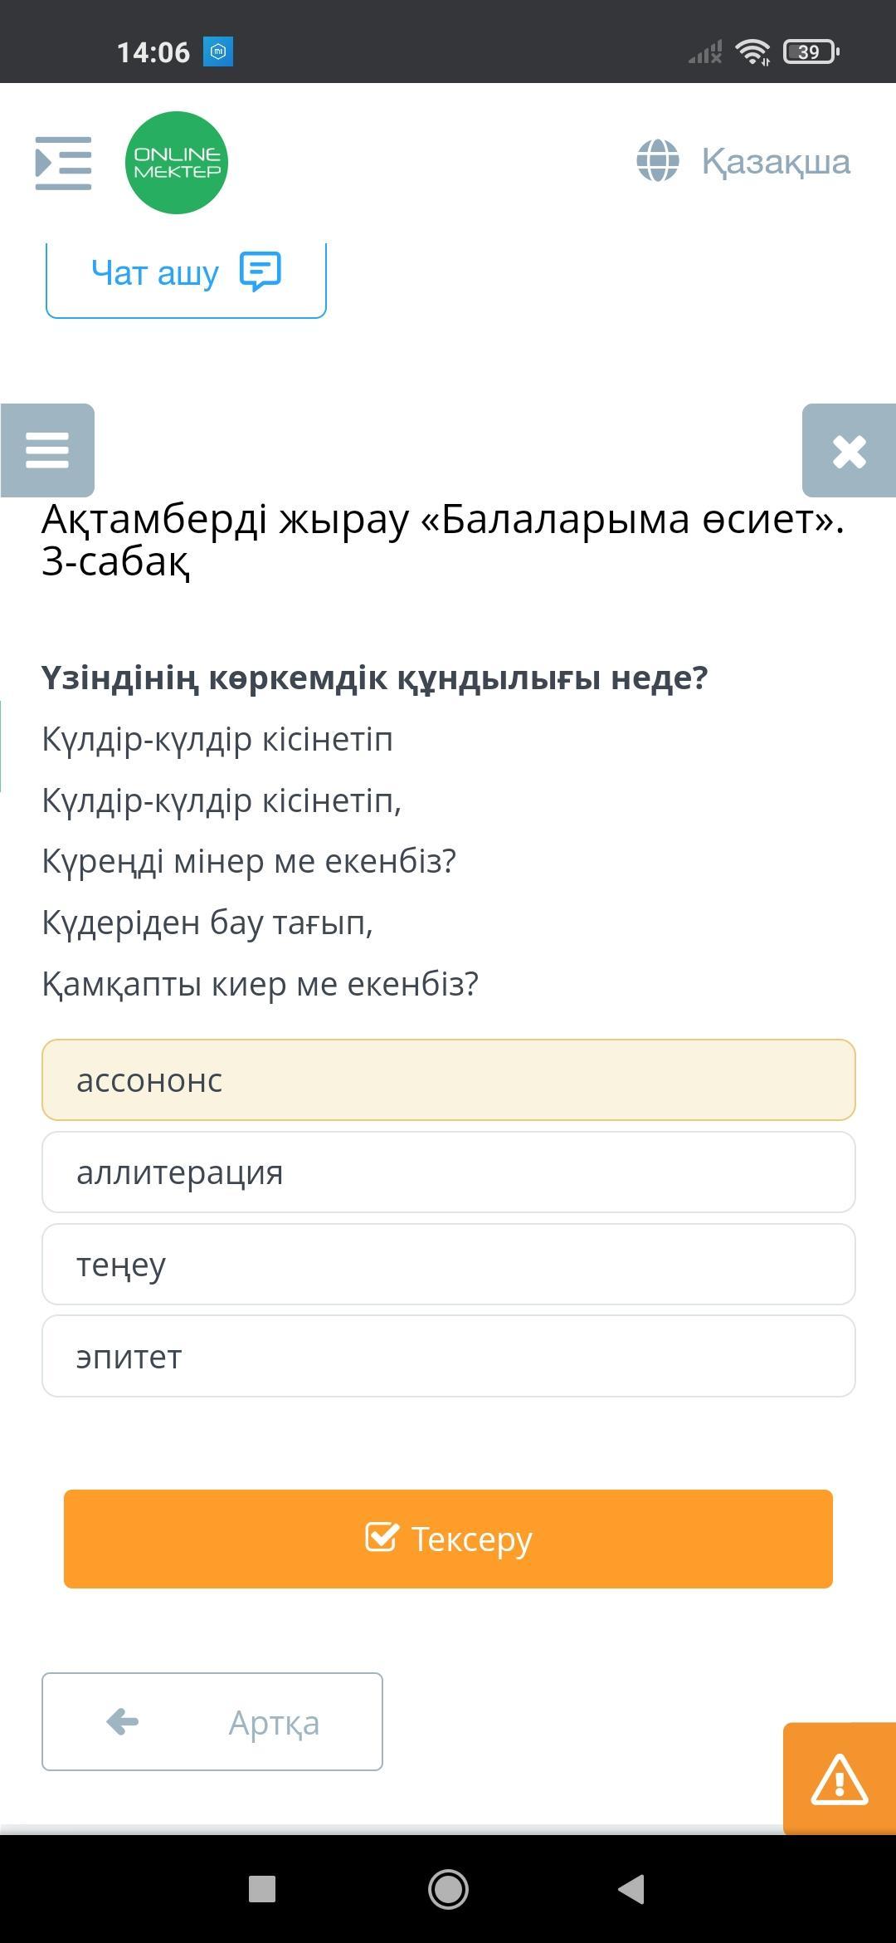896x1943 pixels.
Task: Pick the теңеу answer option
Action: [448, 1265]
